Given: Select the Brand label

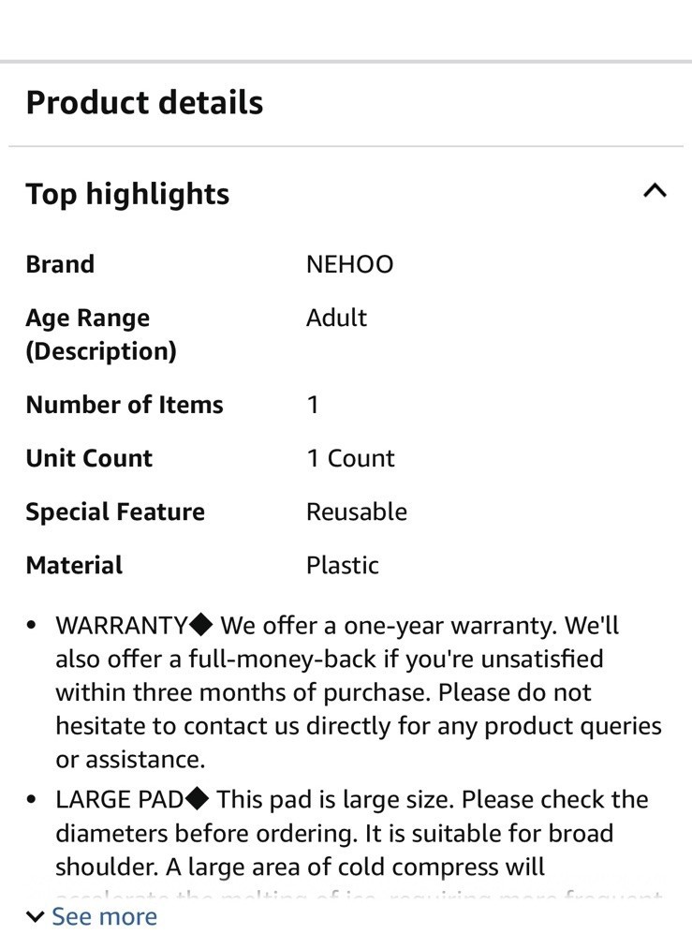Looking at the screenshot, I should 60,264.
